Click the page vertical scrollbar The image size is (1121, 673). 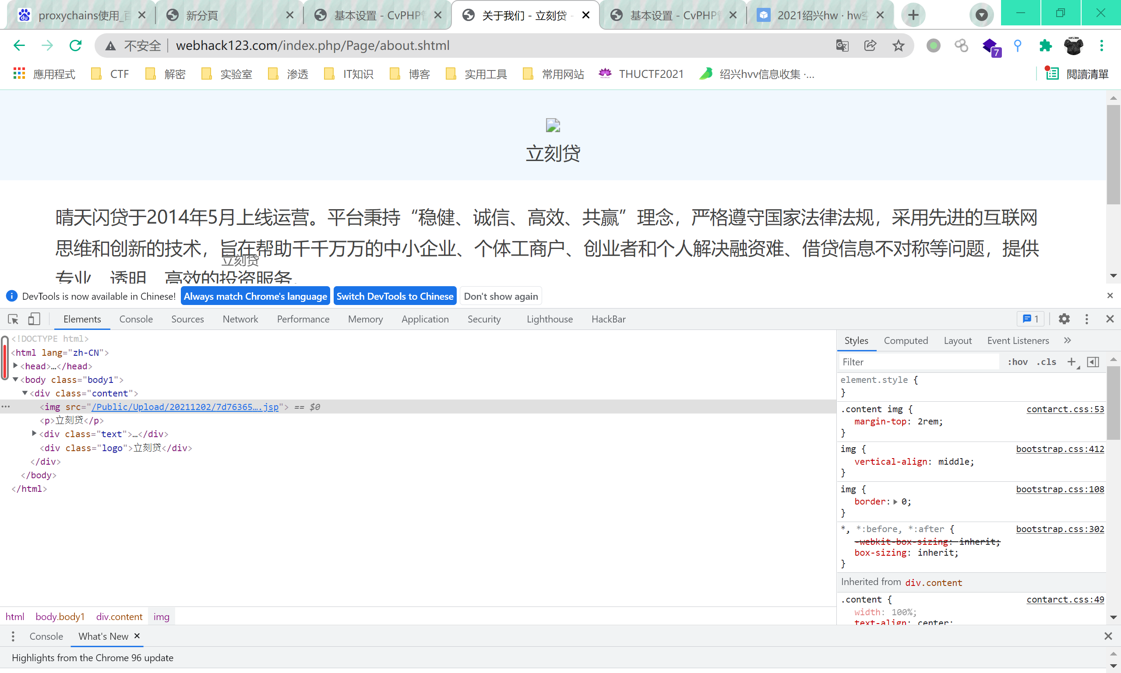[1113, 154]
